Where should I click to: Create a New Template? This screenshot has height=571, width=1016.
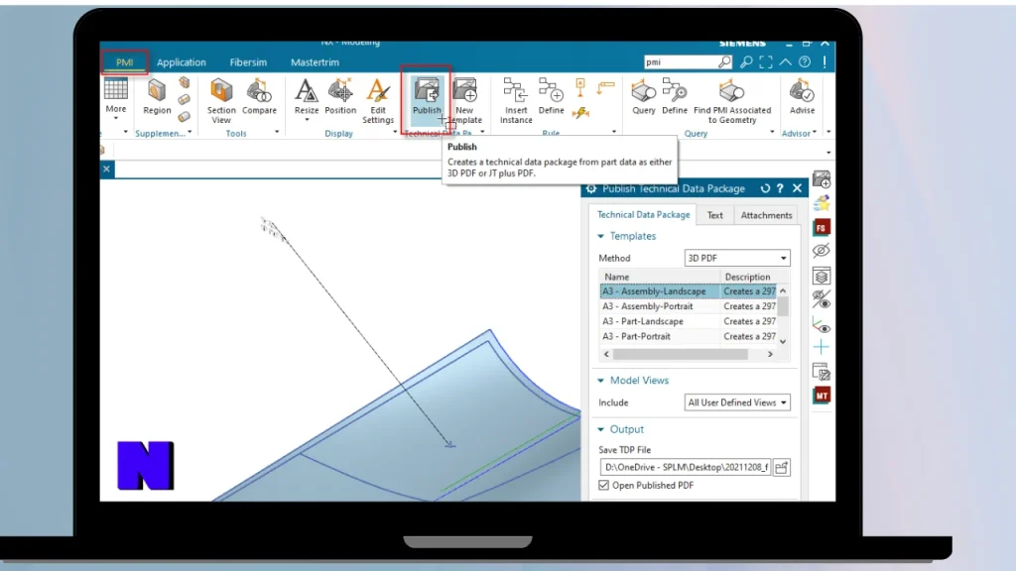point(465,101)
